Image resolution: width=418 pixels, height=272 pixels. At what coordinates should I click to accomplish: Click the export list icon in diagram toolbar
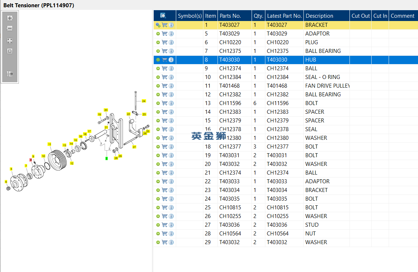(x=10, y=74)
